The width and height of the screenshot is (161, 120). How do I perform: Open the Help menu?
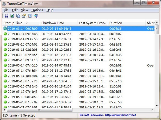click(x=50, y=10)
